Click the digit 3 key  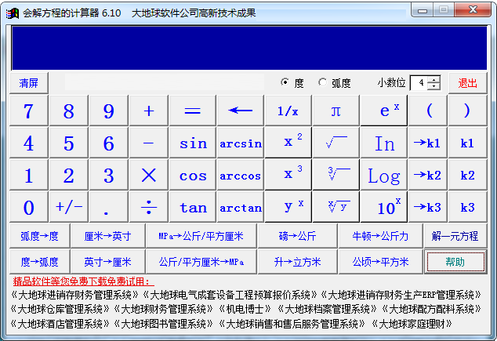coord(109,175)
